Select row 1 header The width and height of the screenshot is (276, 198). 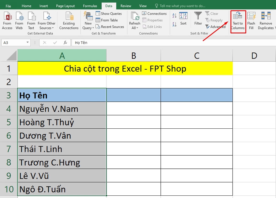[x=9, y=68]
